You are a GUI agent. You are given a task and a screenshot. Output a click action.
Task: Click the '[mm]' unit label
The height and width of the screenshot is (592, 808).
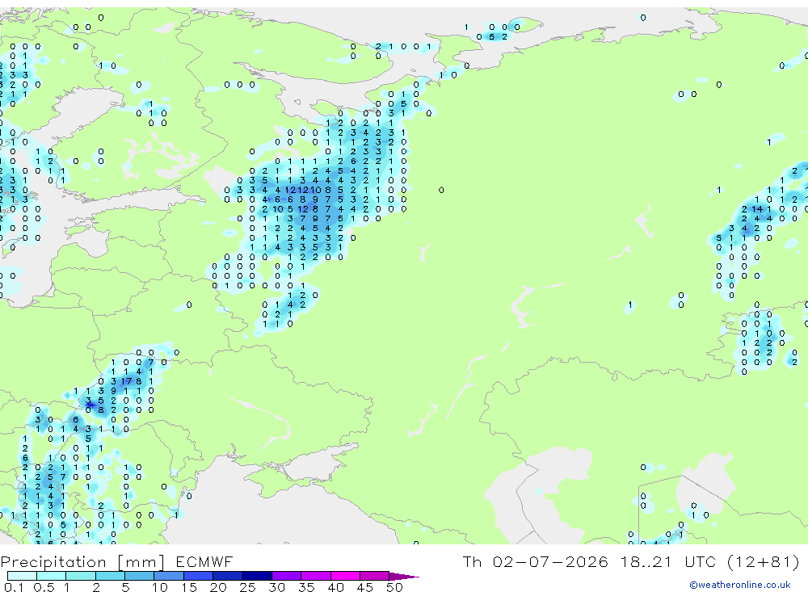[x=141, y=561]
